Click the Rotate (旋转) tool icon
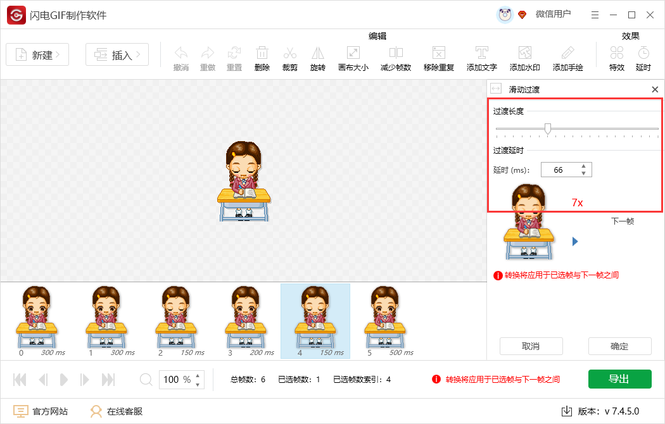 pos(317,54)
